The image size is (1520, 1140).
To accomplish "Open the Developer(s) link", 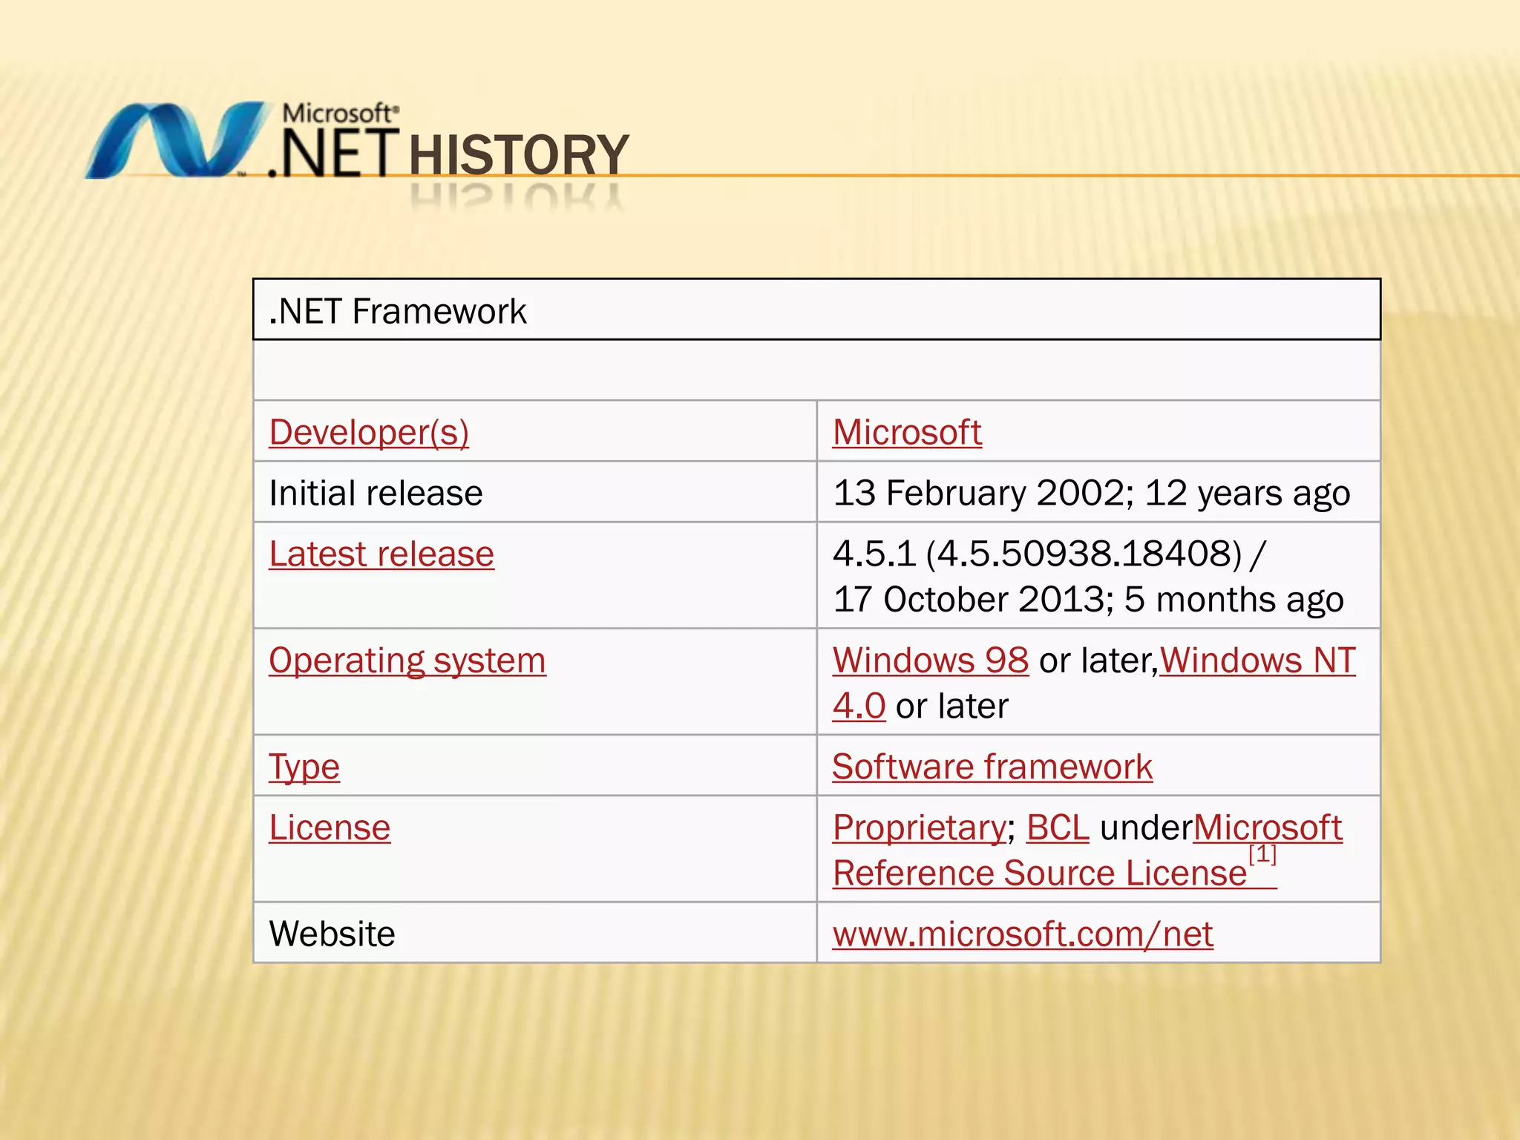I will [x=369, y=432].
